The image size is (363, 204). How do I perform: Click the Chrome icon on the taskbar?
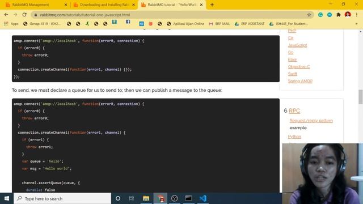(x=161, y=198)
